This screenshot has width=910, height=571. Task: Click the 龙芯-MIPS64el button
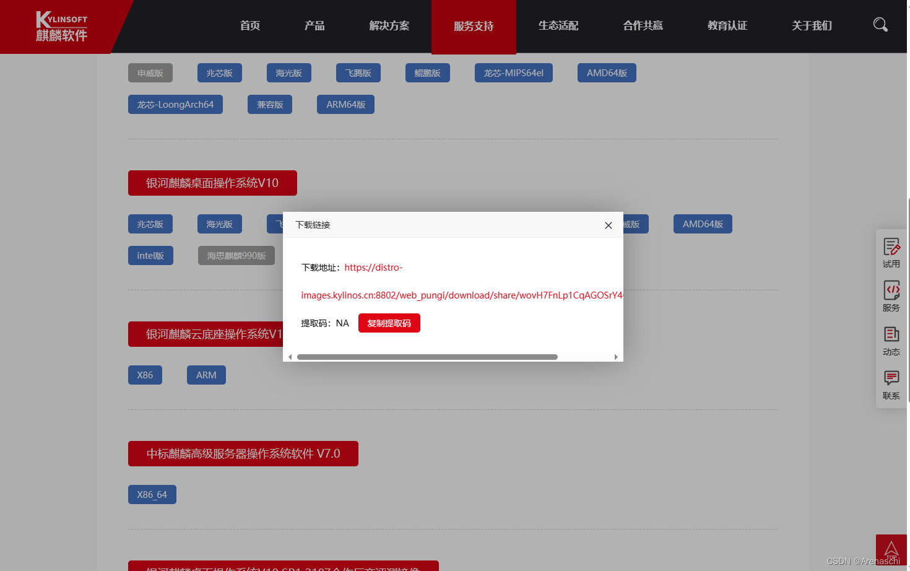coord(514,73)
